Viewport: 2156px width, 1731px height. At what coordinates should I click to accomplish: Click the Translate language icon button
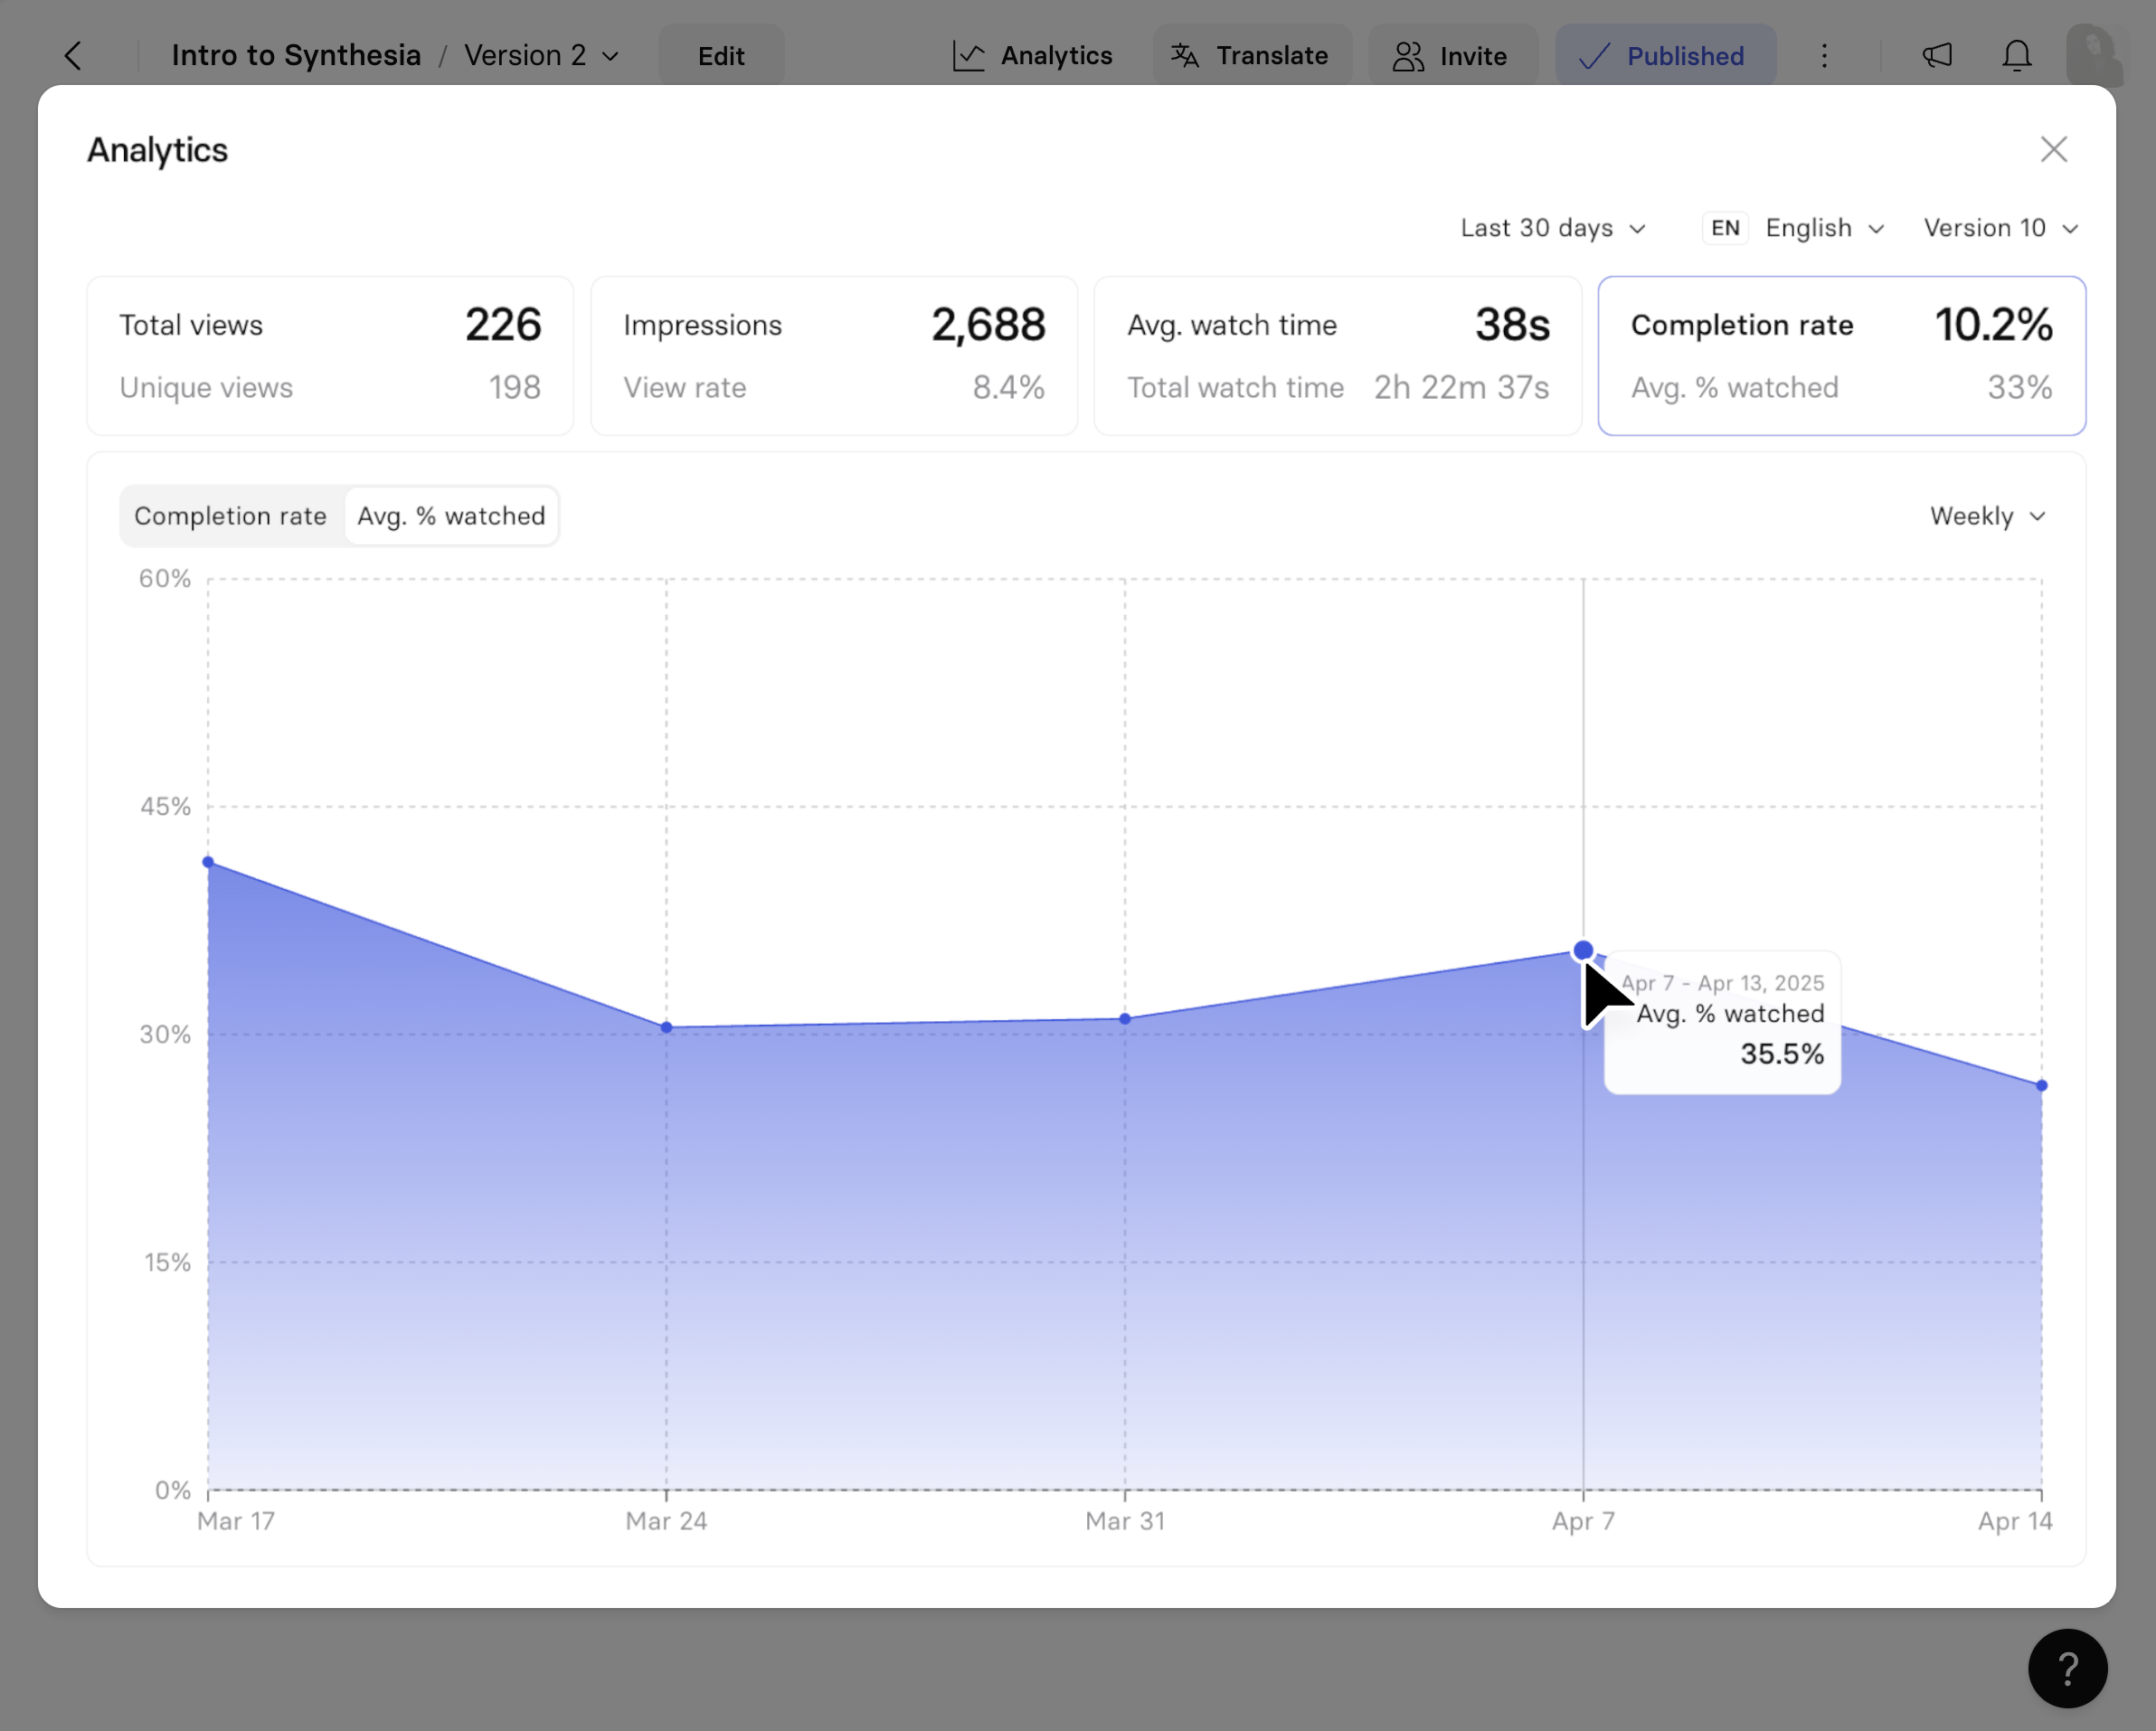coord(1250,56)
